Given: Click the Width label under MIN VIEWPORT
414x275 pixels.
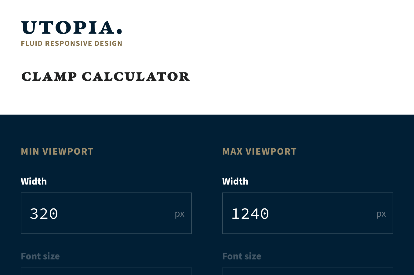Looking at the screenshot, I should pyautogui.click(x=34, y=181).
